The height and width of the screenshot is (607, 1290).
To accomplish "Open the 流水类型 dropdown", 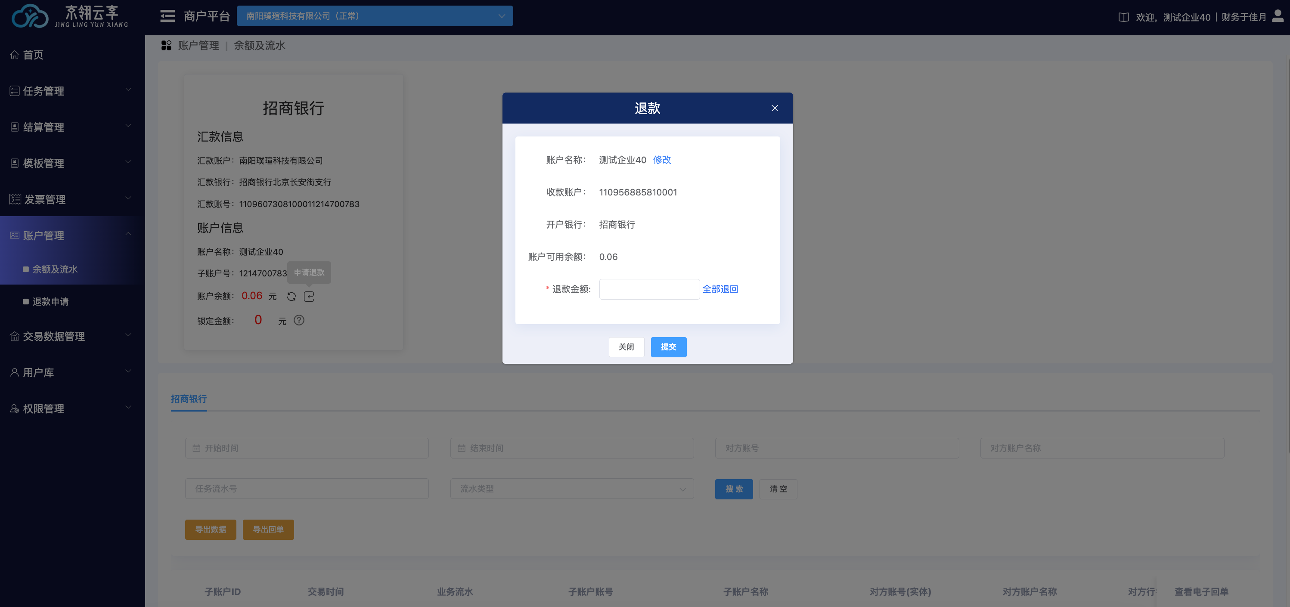I will click(571, 488).
